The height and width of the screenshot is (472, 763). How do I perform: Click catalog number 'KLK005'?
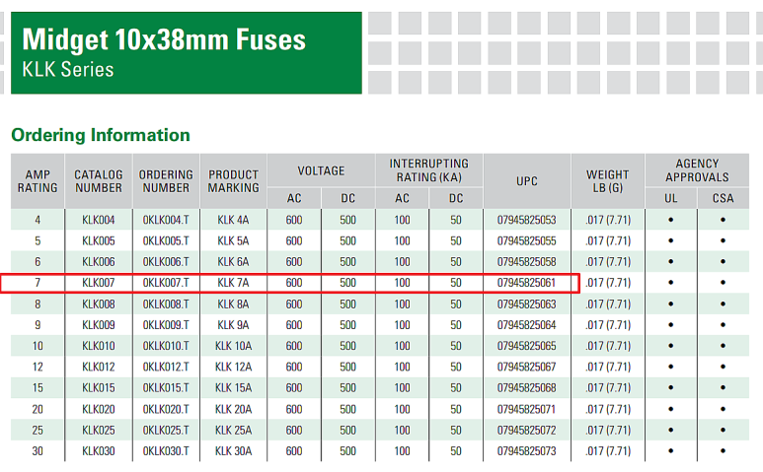[x=99, y=240]
